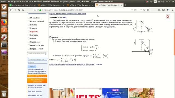Click the Поделиться share link

[71, 64]
